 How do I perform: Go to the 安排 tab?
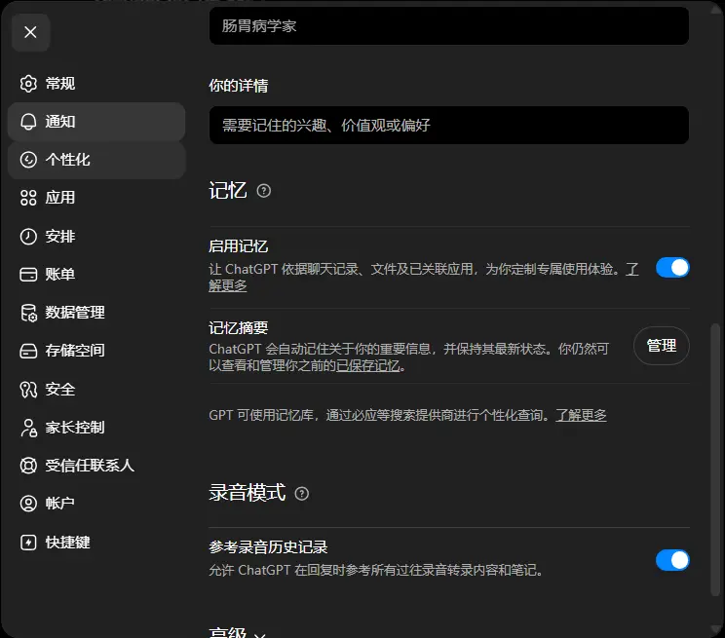point(96,237)
